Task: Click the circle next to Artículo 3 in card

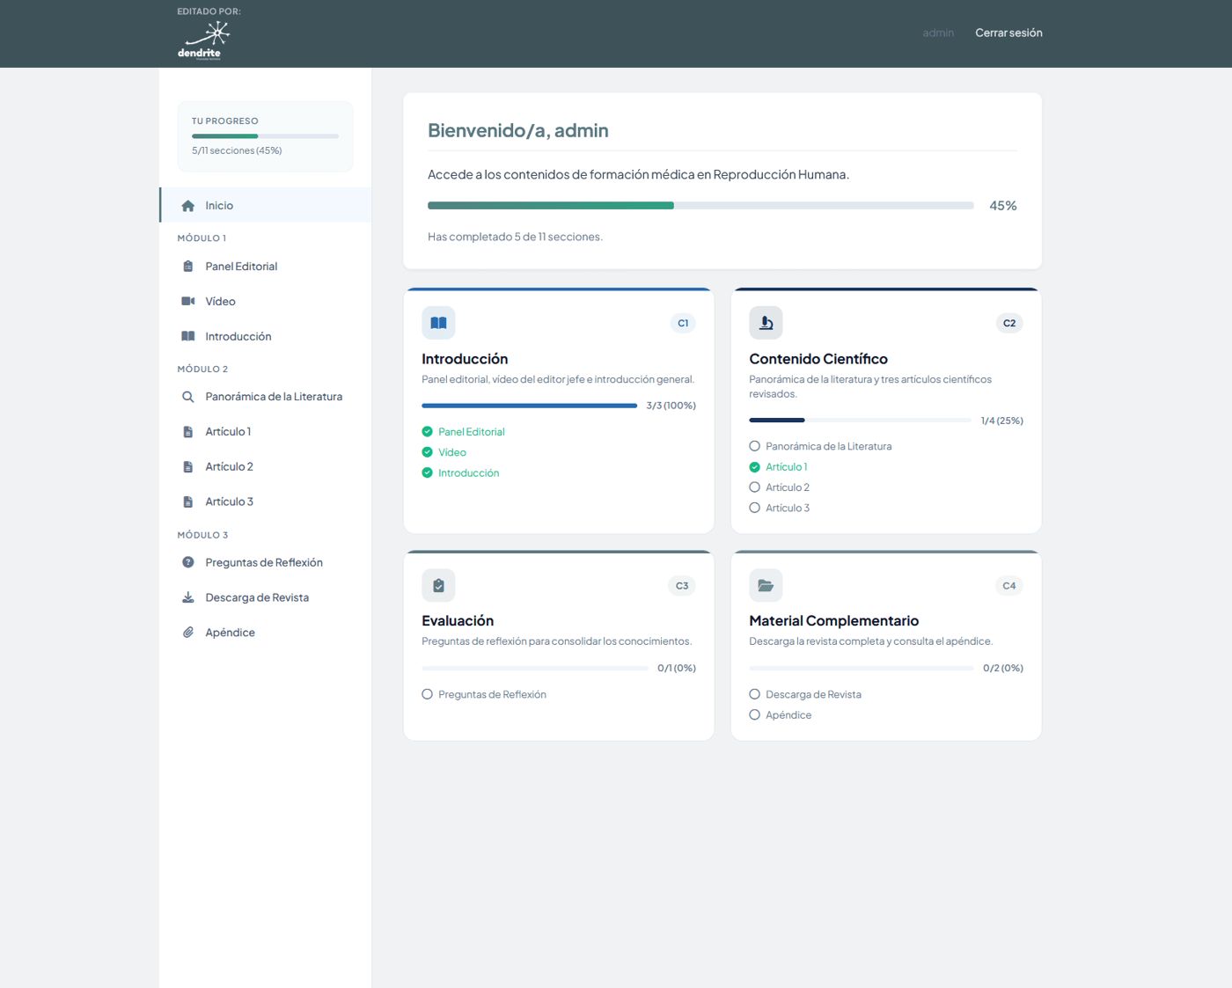Action: 754,508
